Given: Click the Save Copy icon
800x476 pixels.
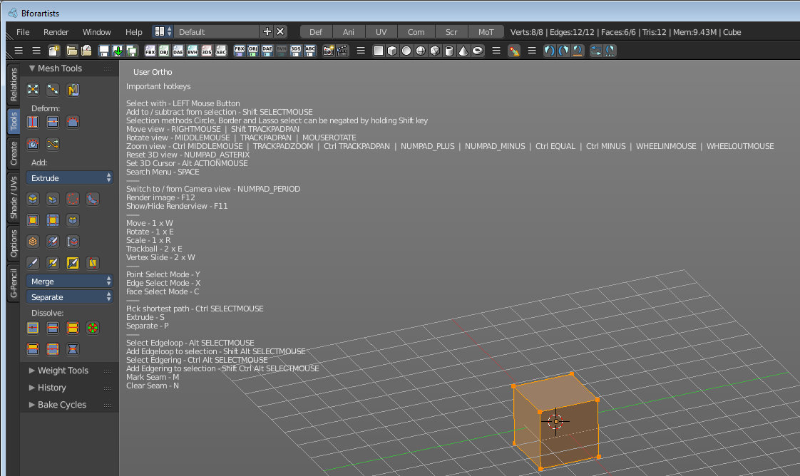Looking at the screenshot, I should pyautogui.click(x=132, y=51).
